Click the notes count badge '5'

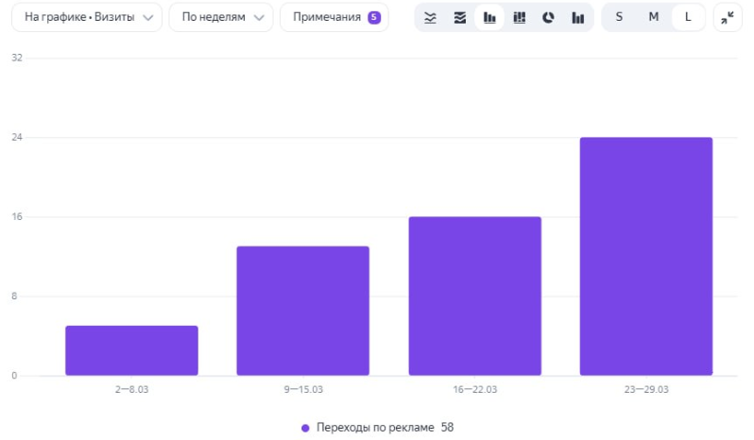click(374, 17)
